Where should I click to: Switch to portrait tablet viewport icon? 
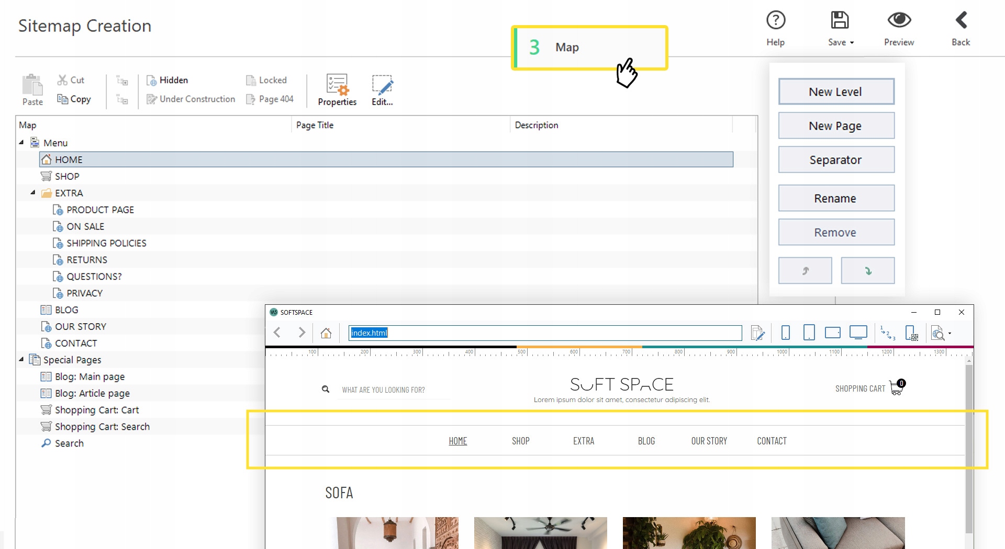pos(809,333)
